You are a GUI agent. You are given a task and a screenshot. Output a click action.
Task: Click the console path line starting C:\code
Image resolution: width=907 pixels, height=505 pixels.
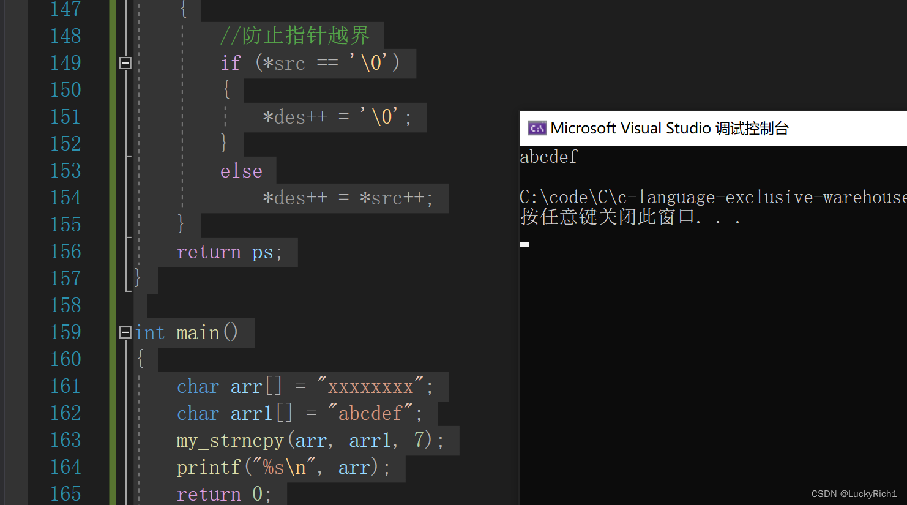713,197
